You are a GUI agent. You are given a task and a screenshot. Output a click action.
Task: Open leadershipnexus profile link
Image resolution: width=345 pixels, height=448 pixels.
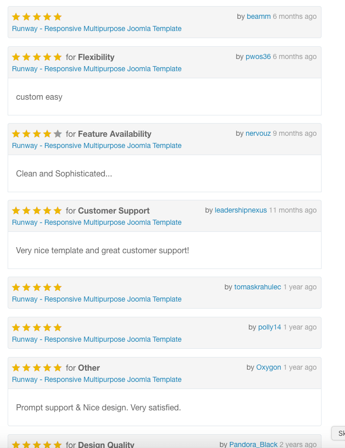pos(241,211)
